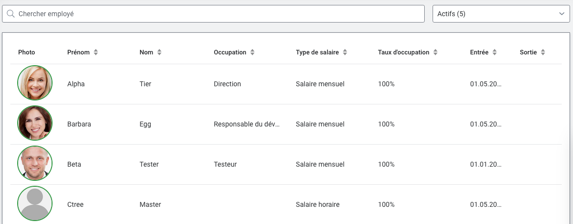Open the employee row for Alpha
This screenshot has height=224, width=573.
click(x=76, y=84)
